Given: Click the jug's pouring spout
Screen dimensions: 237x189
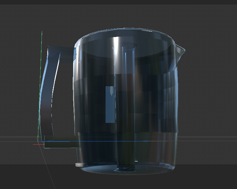Looking at the screenshot, I should pos(180,51).
